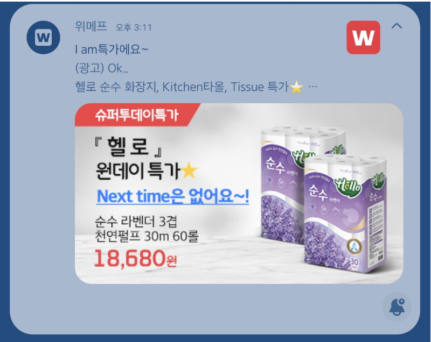
Task: Open the 위메프 app name label
Action: click(91, 26)
